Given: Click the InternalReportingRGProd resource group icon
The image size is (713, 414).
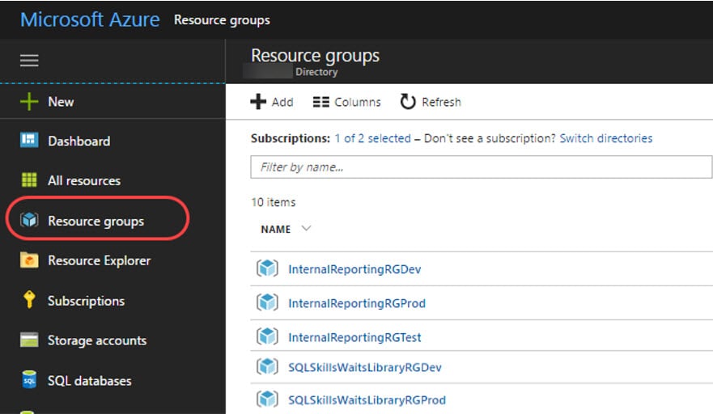Looking at the screenshot, I should coord(267,302).
